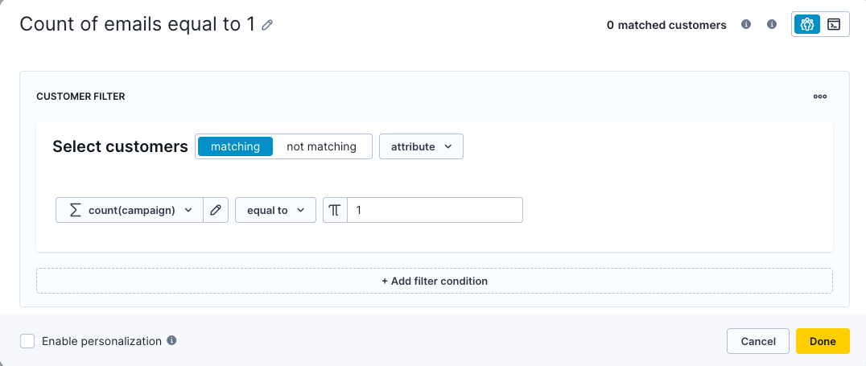Open the equal to operator dropdown

(275, 210)
